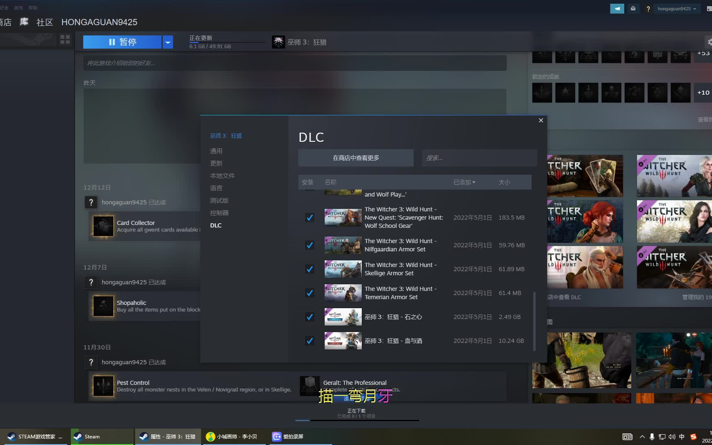Click 巫师3 狂猎 heading in properties sidebar
Screen dimensions: 712x445
coord(226,136)
